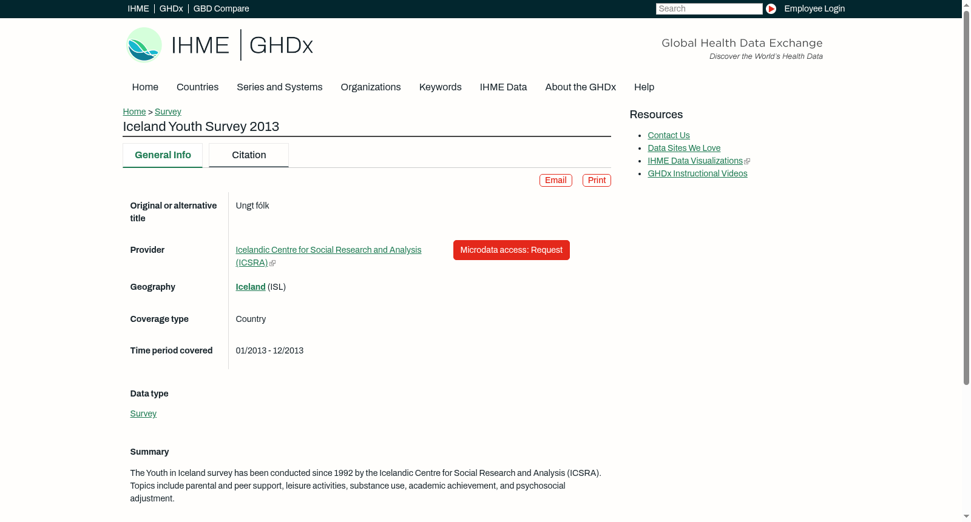Switch to the Citation tab

click(x=249, y=155)
